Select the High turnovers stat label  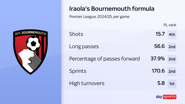[86, 83]
